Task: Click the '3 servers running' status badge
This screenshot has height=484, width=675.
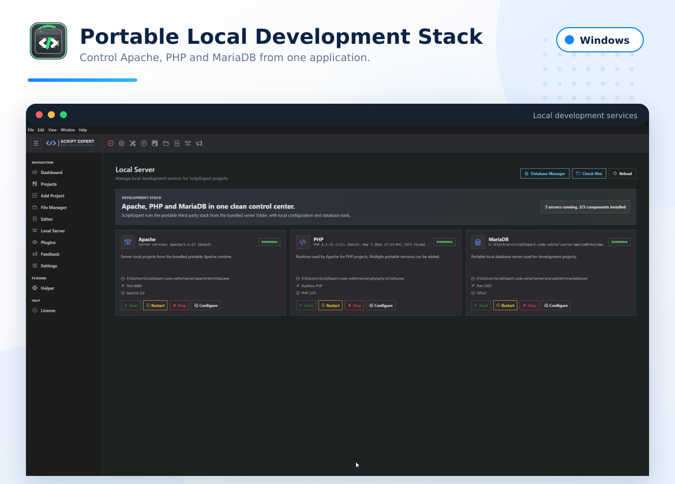Action: coord(585,207)
